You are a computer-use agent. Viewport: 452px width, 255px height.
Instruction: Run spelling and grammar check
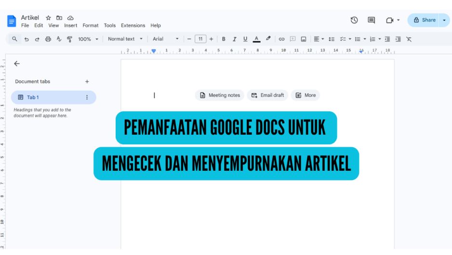(59, 39)
